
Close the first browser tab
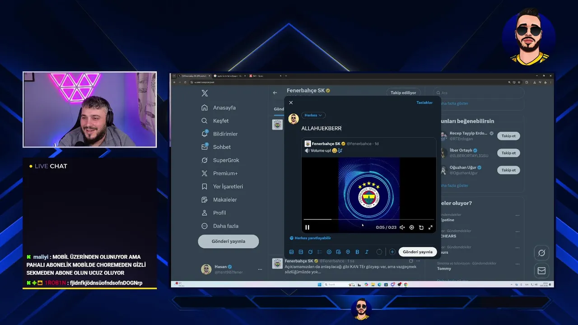tap(210, 76)
